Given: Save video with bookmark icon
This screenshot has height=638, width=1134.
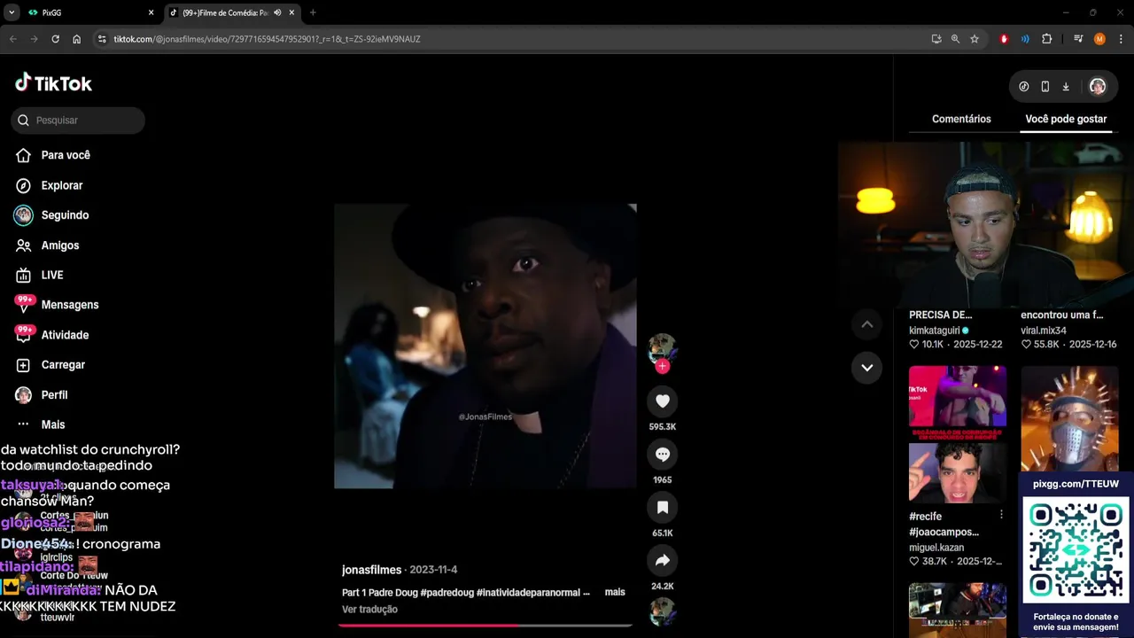Looking at the screenshot, I should [662, 508].
